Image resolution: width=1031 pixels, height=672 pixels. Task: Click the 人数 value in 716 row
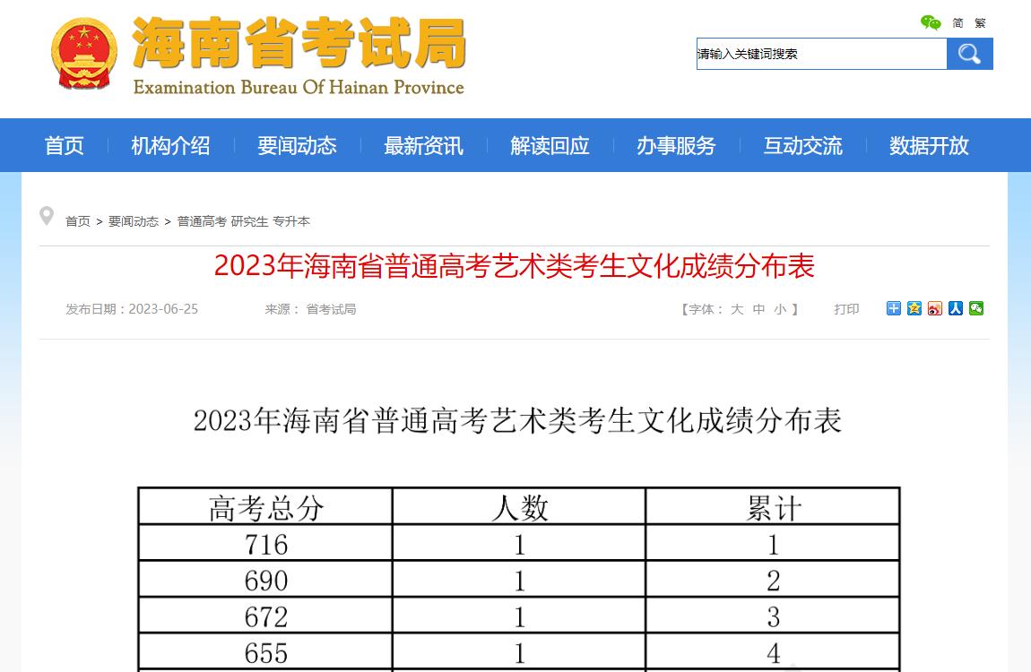pos(519,544)
